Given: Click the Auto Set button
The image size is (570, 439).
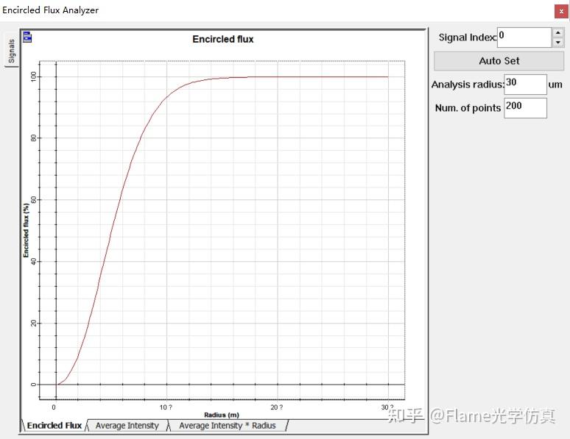Looking at the screenshot, I should 499,60.
